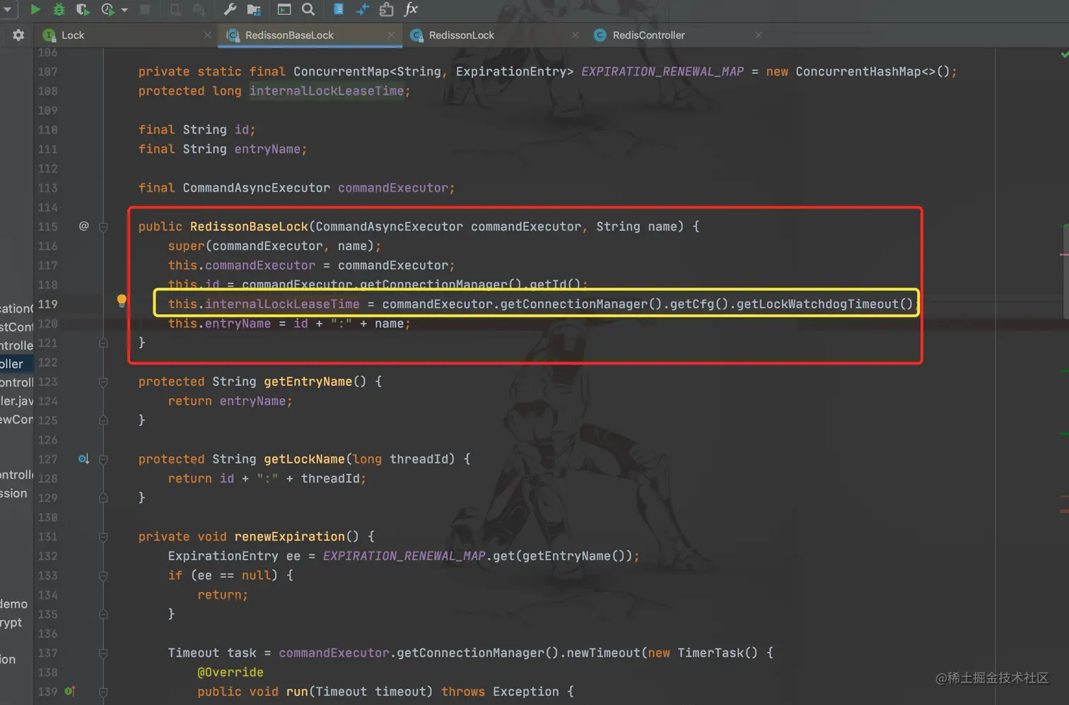Click the fold end marker on line 129
Screen dimensions: 1069x705
coord(103,498)
